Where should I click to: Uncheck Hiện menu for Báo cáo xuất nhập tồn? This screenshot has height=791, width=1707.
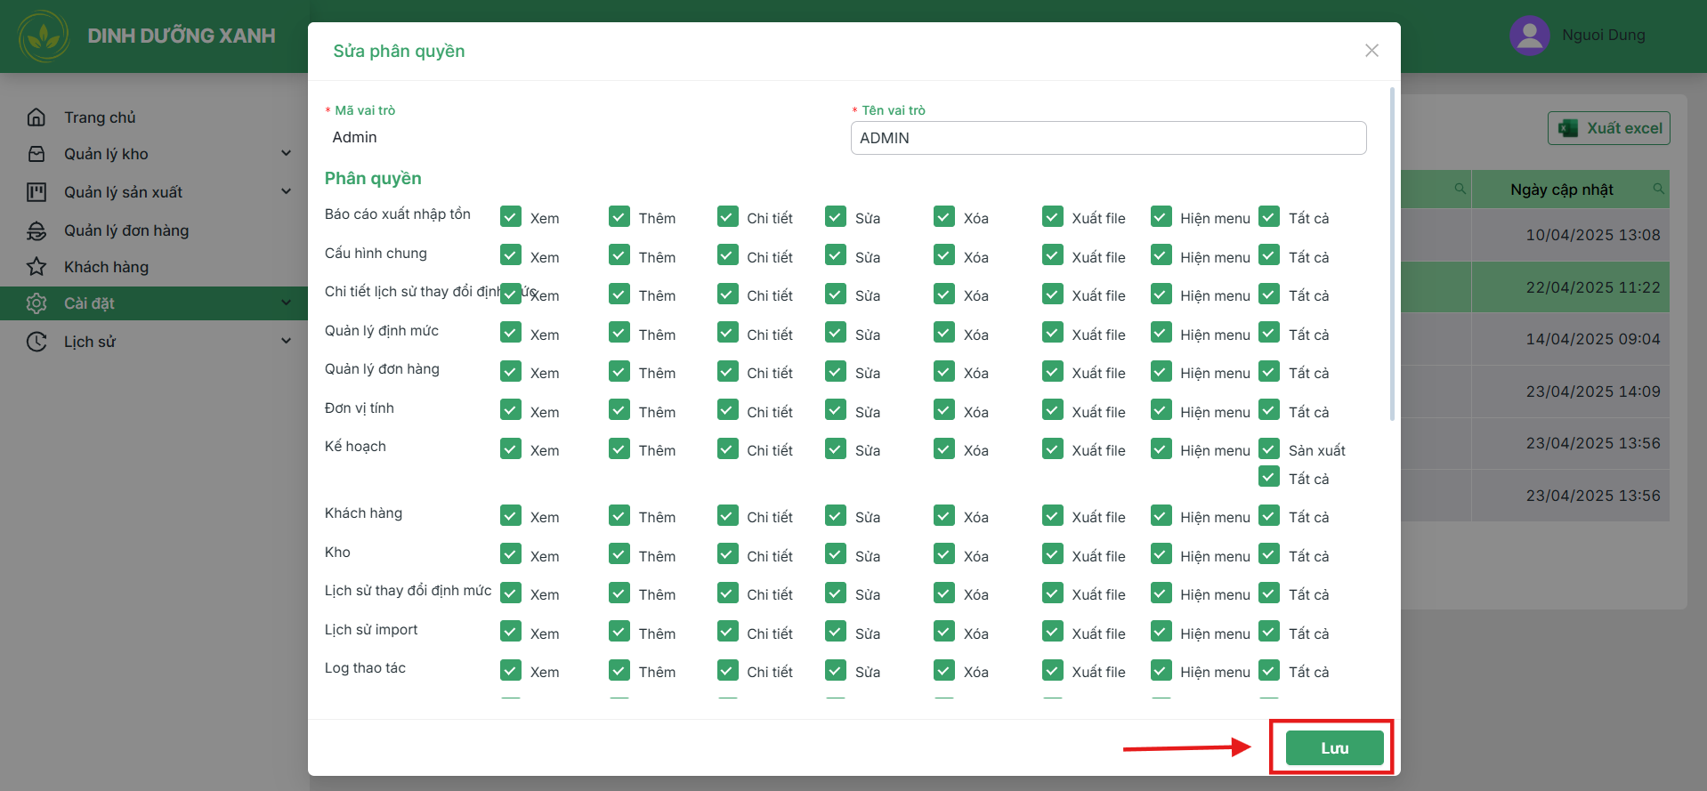coord(1161,217)
